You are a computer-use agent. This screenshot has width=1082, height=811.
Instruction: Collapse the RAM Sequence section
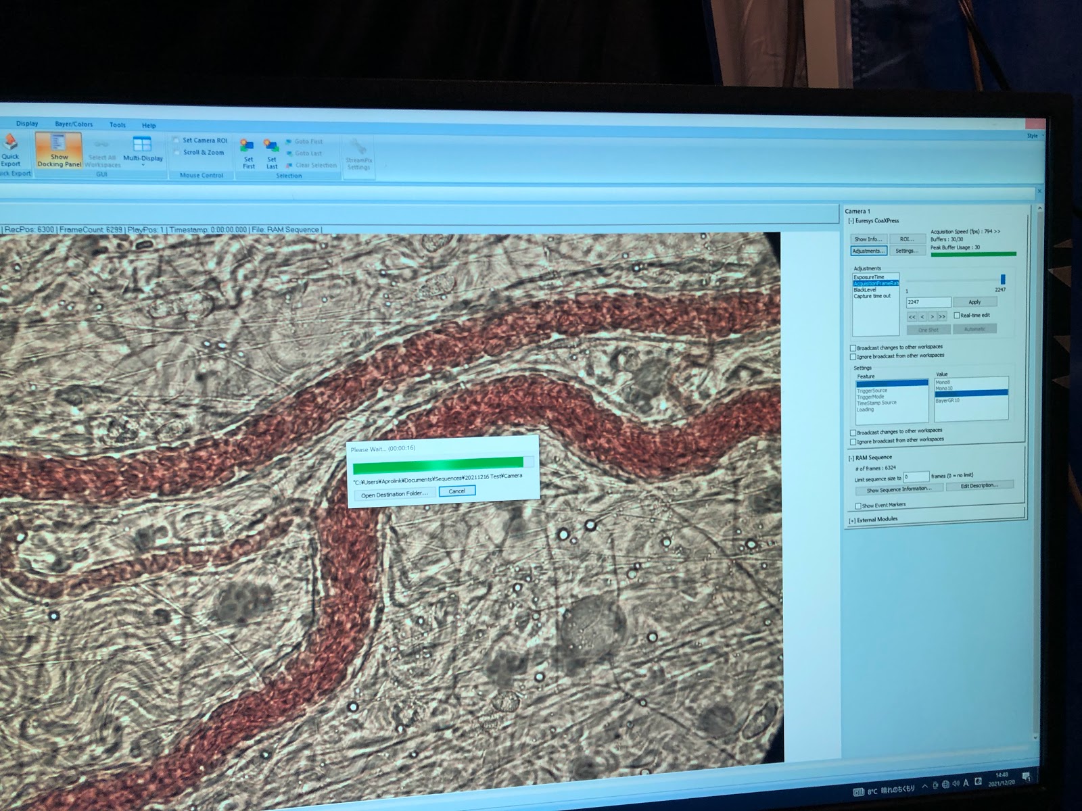(851, 458)
